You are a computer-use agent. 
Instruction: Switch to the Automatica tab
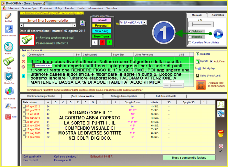click(217, 15)
